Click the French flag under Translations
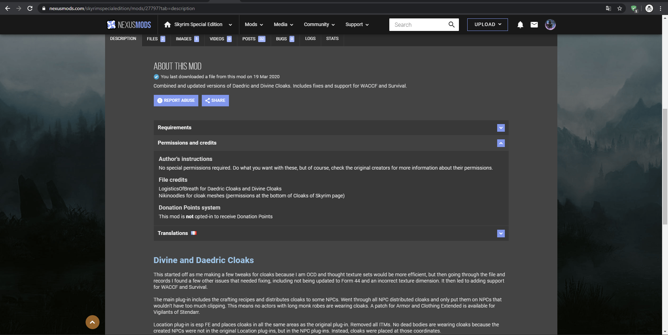This screenshot has width=668, height=335. click(x=194, y=233)
